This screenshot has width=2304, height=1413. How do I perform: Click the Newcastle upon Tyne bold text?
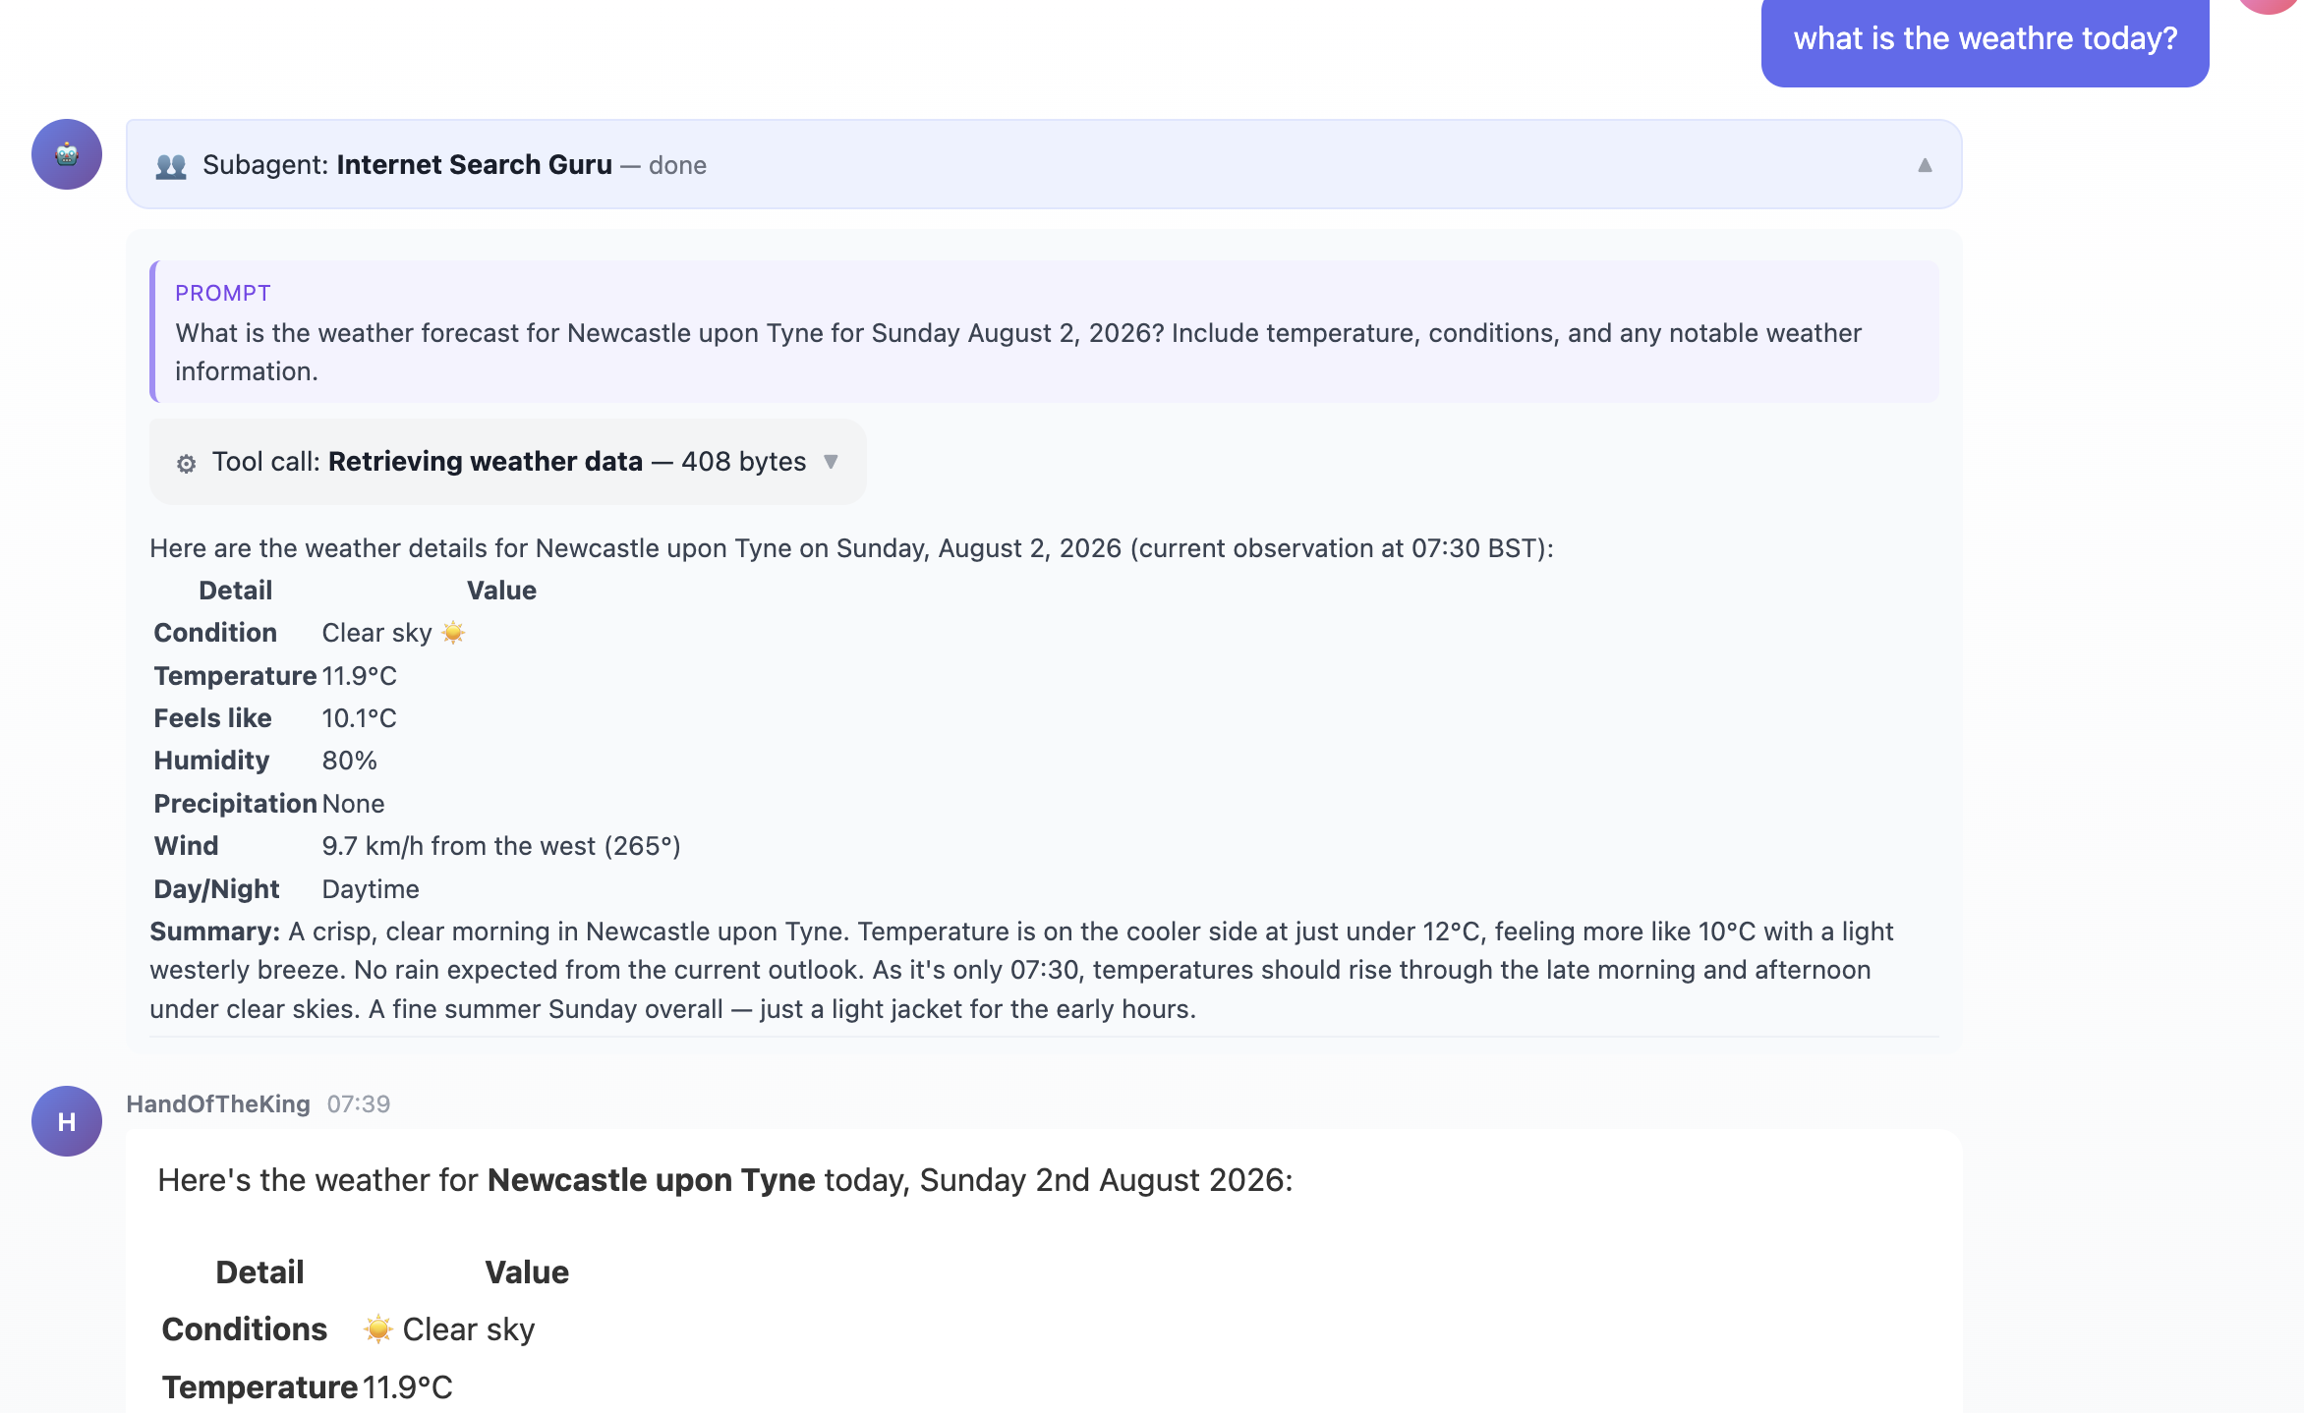pos(652,1179)
